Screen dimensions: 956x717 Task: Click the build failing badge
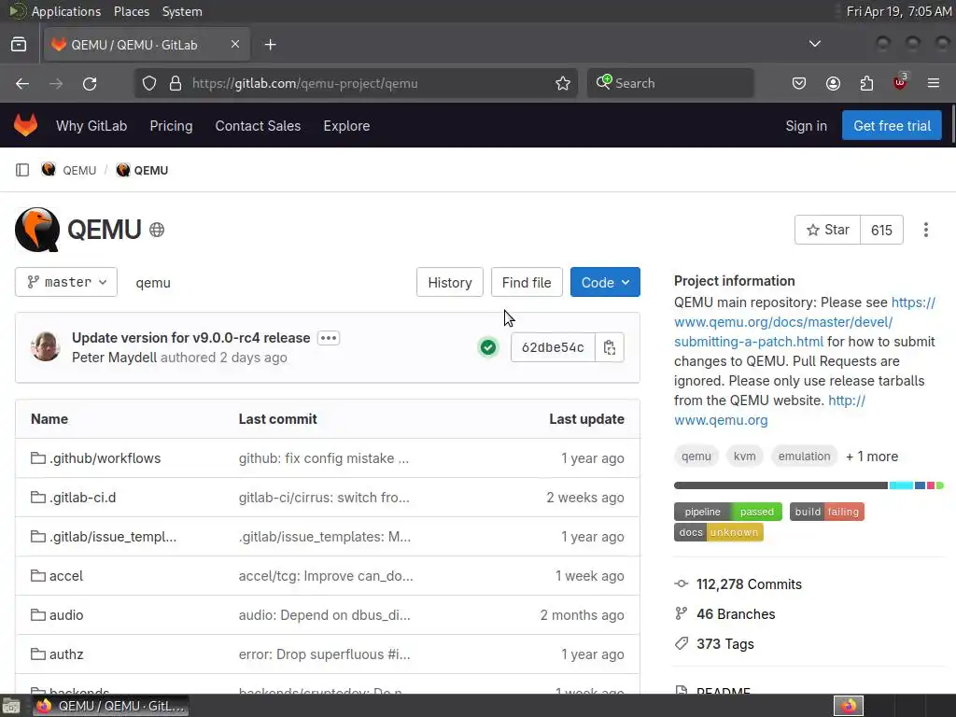[x=827, y=512]
